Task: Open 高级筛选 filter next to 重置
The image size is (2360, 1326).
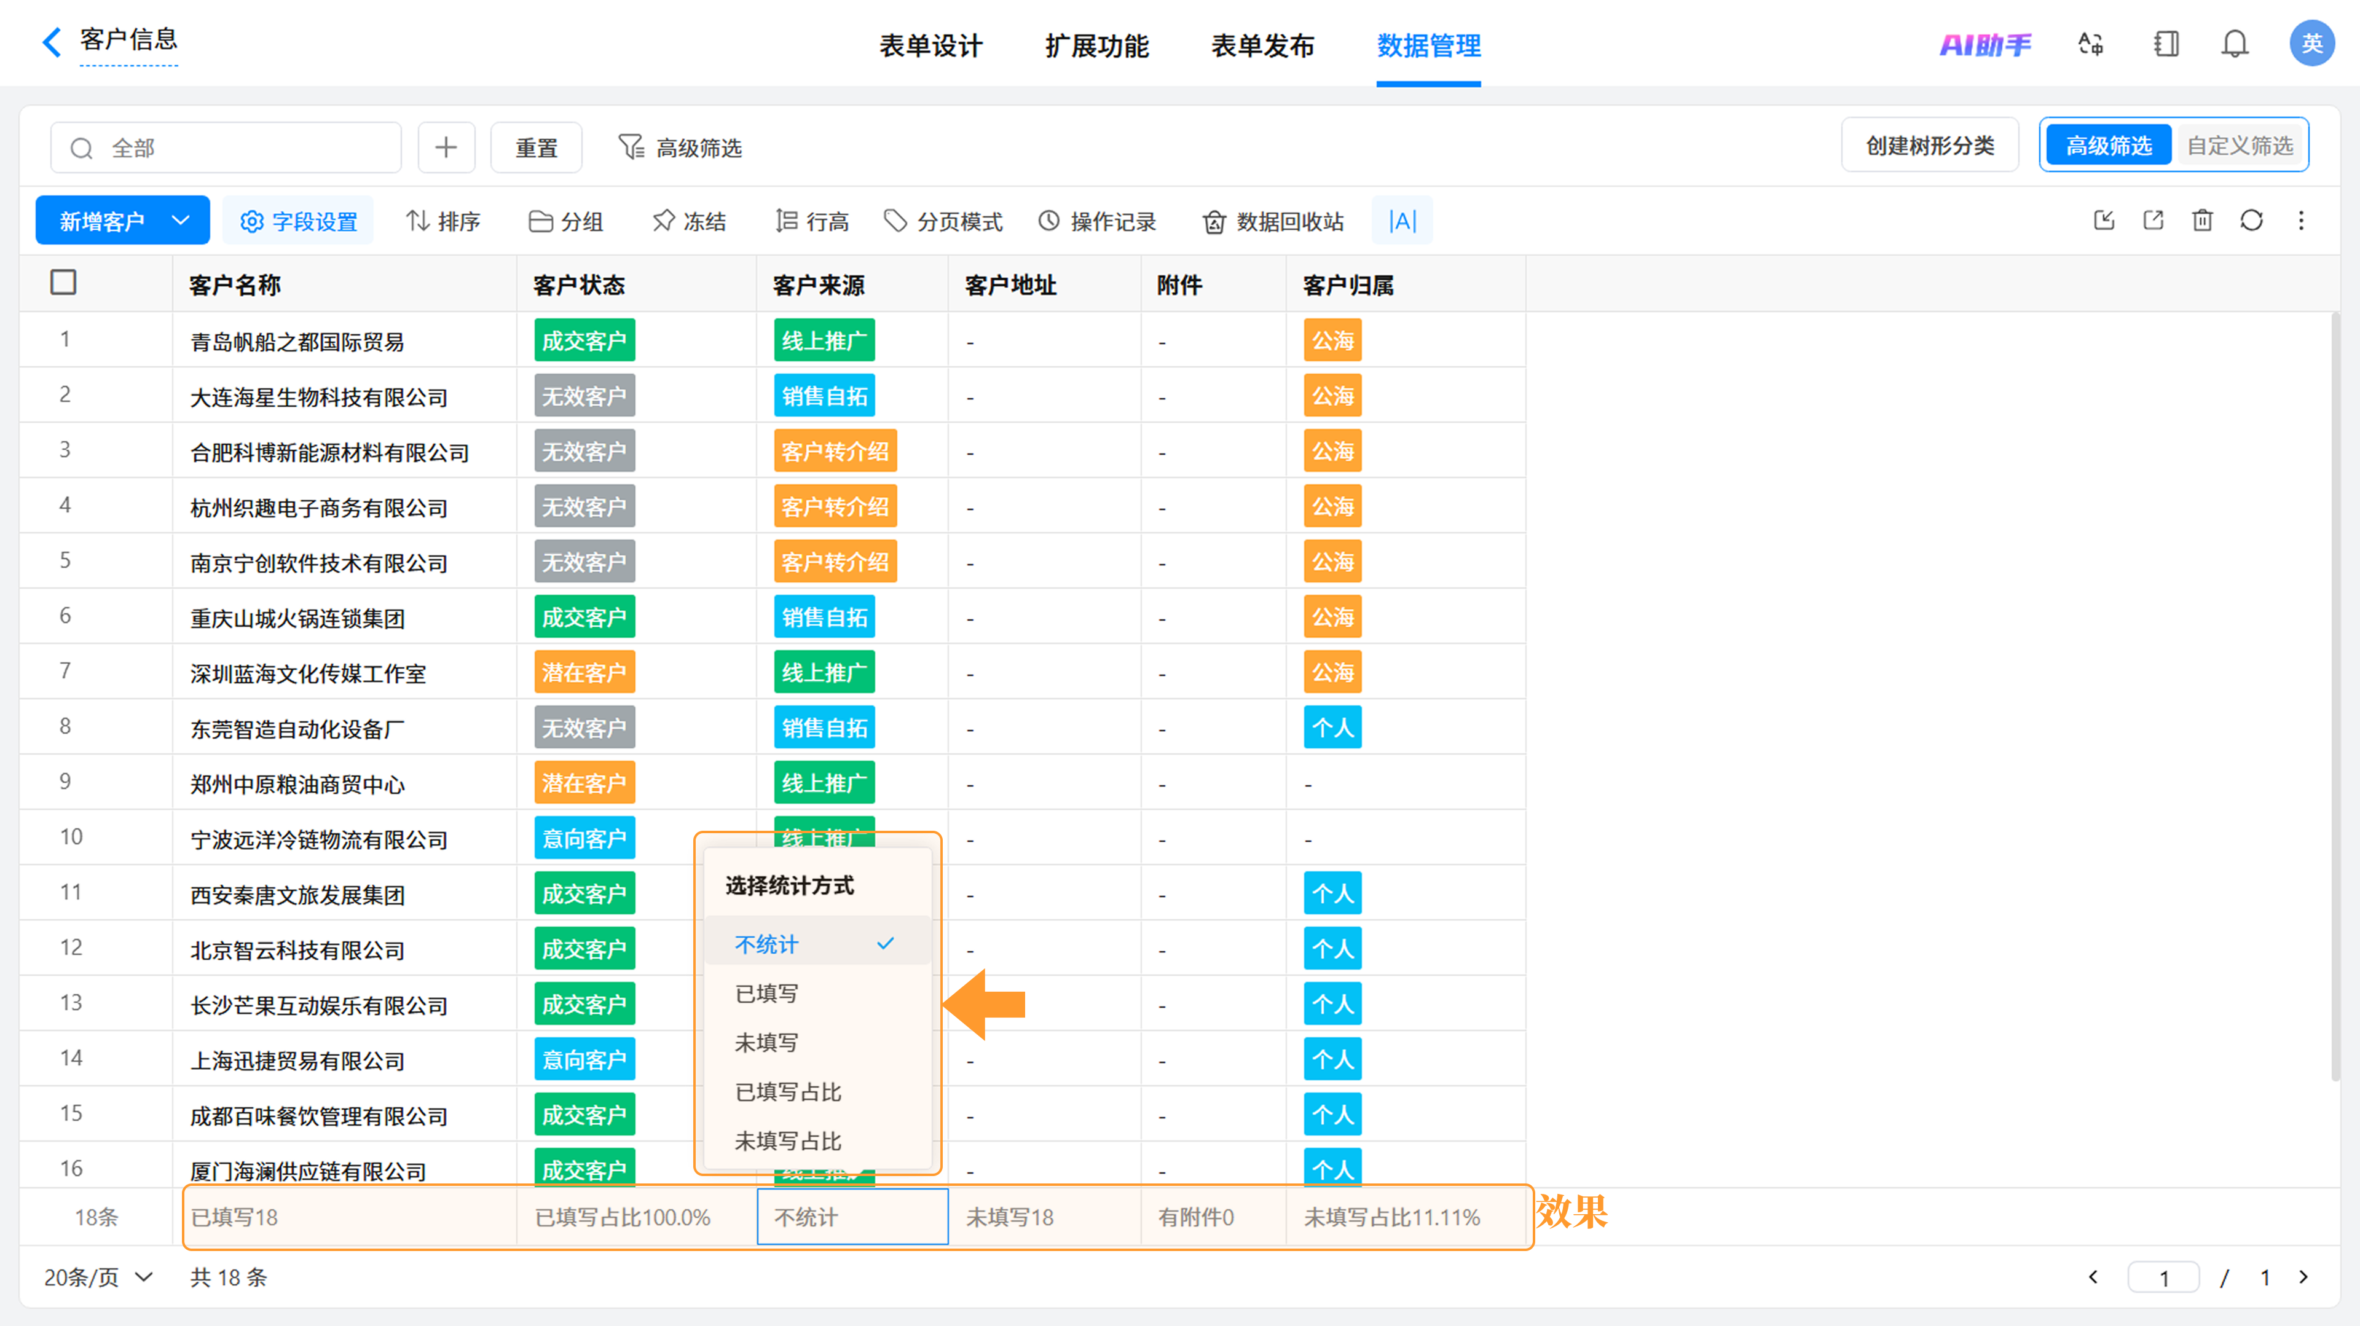Action: click(x=680, y=147)
